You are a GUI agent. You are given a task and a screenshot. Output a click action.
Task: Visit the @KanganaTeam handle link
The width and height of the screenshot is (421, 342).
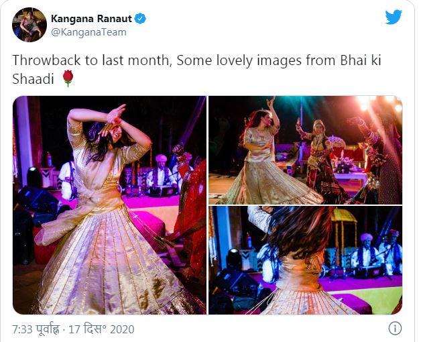coord(88,32)
